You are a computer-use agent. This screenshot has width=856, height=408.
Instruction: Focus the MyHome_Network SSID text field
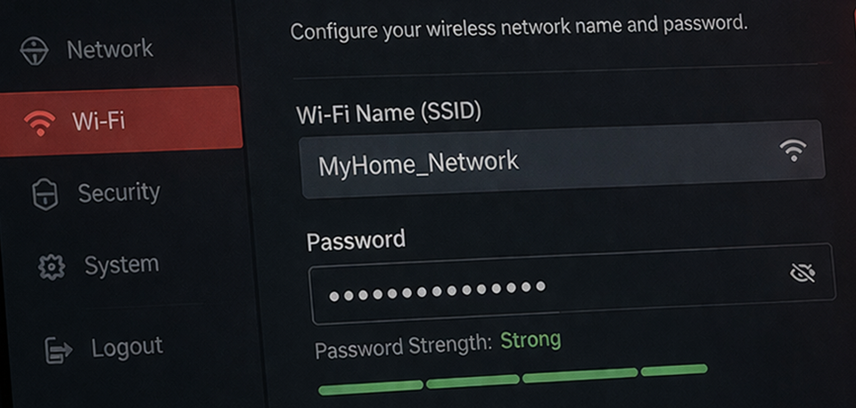pyautogui.click(x=535, y=160)
